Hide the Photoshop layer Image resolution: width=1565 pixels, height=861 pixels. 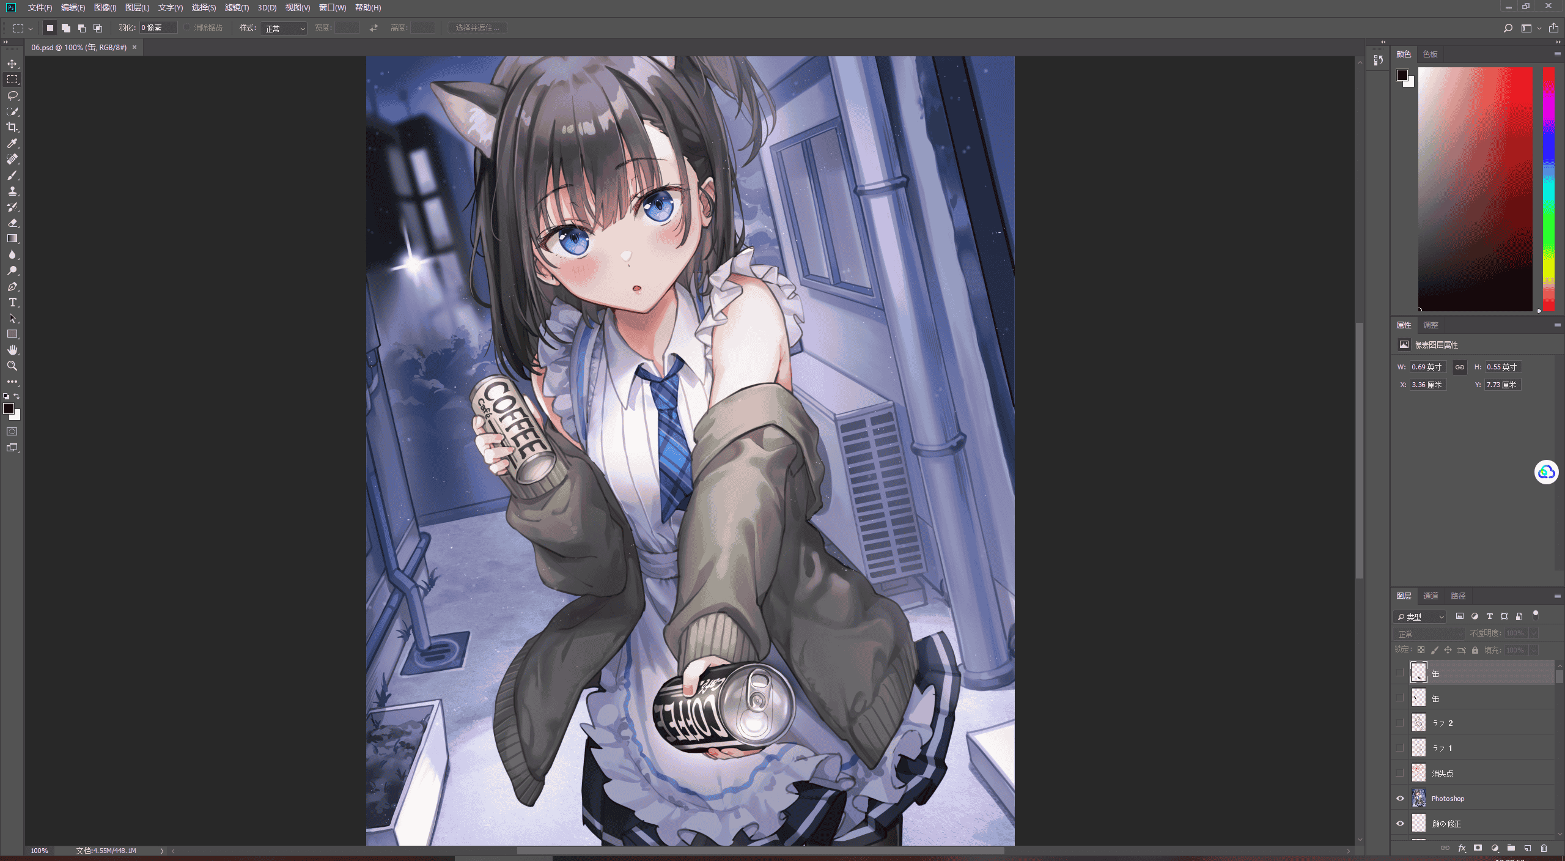1400,798
